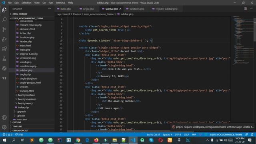Screen dimensions: 256x144
Task: Open the Source Control view
Action: (4, 29)
